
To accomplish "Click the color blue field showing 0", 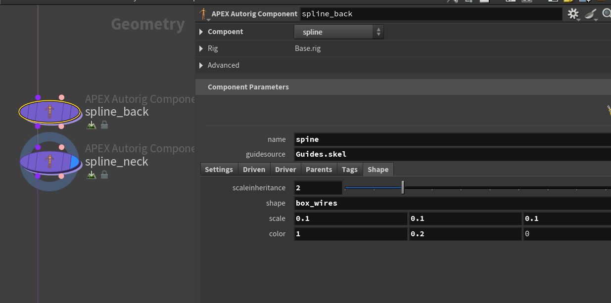I will pos(567,234).
